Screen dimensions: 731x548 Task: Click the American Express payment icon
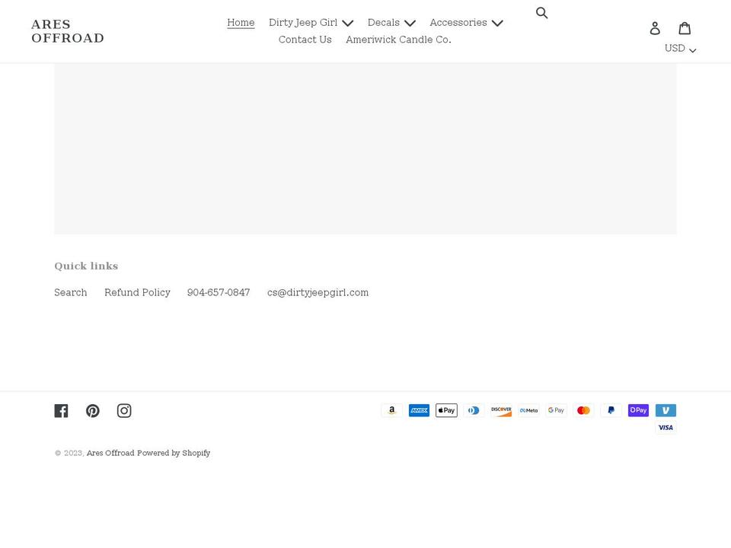click(419, 410)
